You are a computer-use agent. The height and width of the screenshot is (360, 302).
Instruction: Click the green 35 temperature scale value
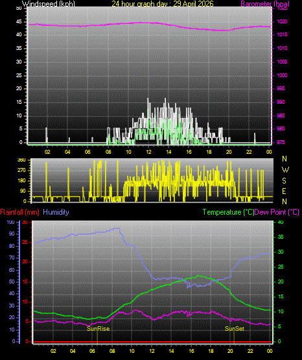click(x=281, y=237)
